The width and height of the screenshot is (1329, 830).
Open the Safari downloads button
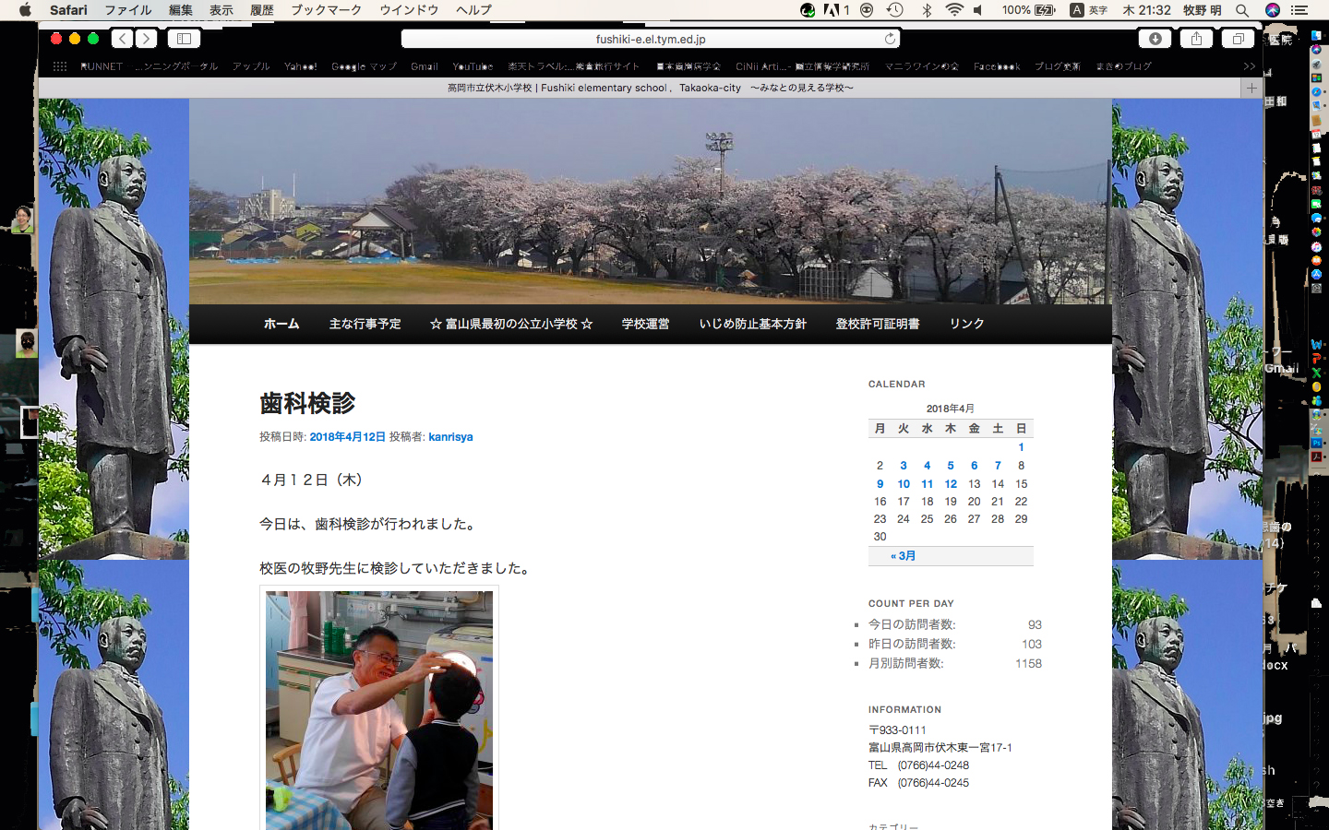[x=1155, y=39]
